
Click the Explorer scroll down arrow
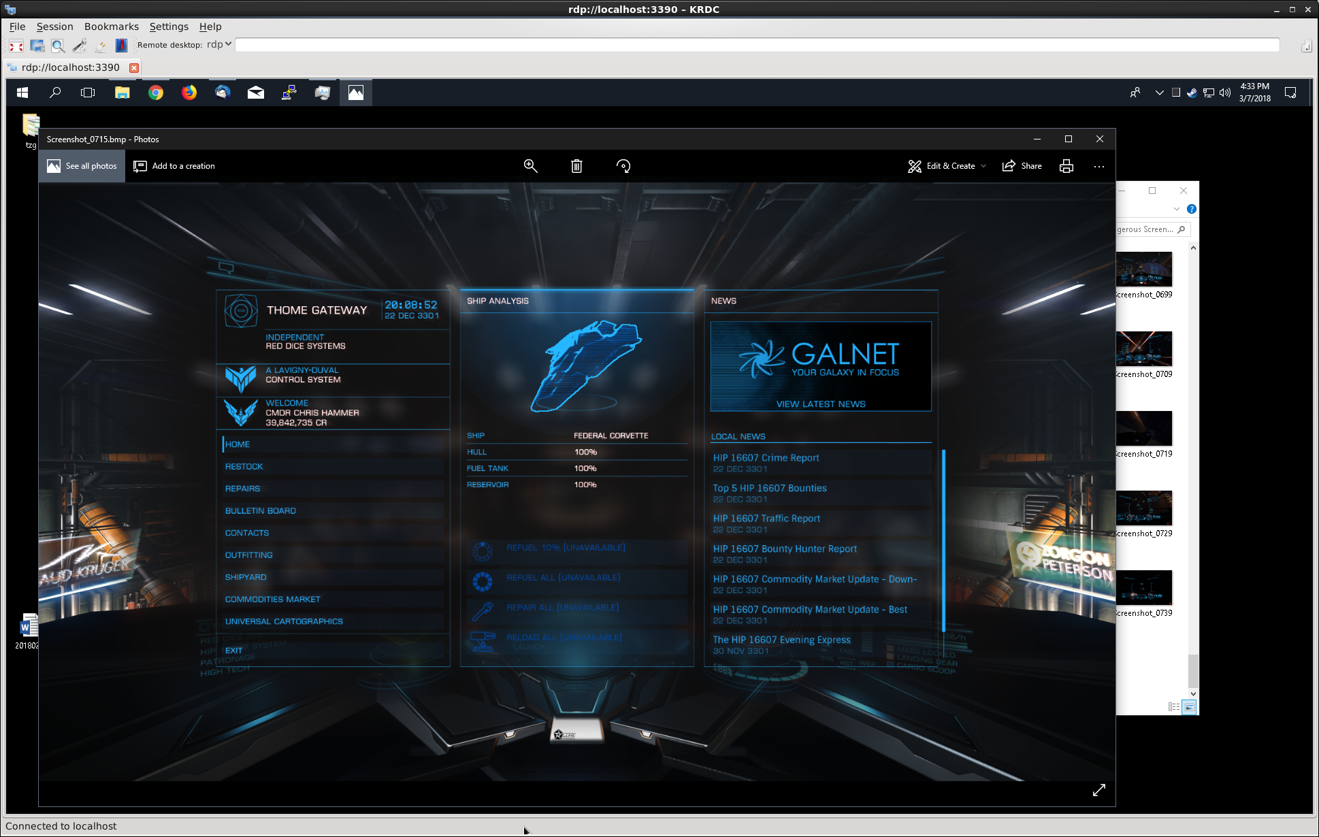tap(1193, 693)
